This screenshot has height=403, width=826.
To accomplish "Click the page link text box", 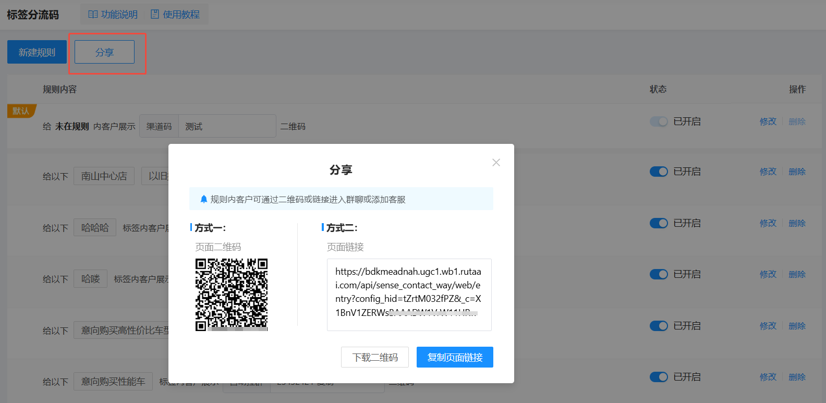I will click(x=409, y=295).
